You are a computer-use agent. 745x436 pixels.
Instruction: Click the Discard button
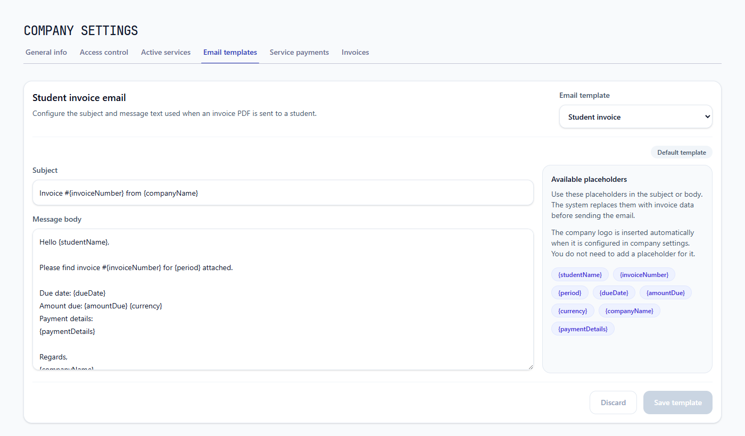[613, 403]
